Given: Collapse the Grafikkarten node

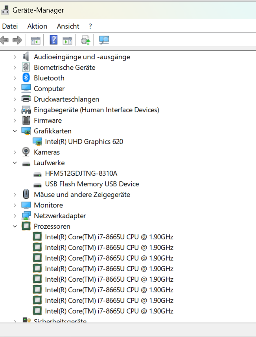Looking at the screenshot, I should click(x=15, y=131).
